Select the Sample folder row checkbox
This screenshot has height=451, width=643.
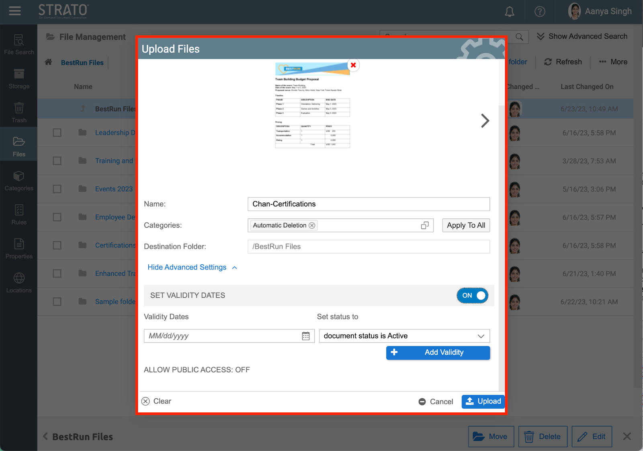[57, 302]
